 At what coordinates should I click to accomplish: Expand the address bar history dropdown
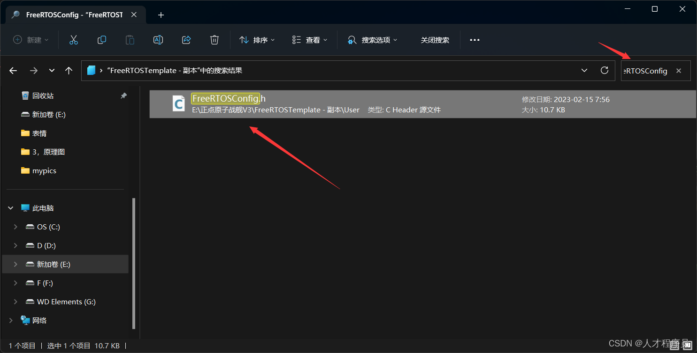(584, 70)
